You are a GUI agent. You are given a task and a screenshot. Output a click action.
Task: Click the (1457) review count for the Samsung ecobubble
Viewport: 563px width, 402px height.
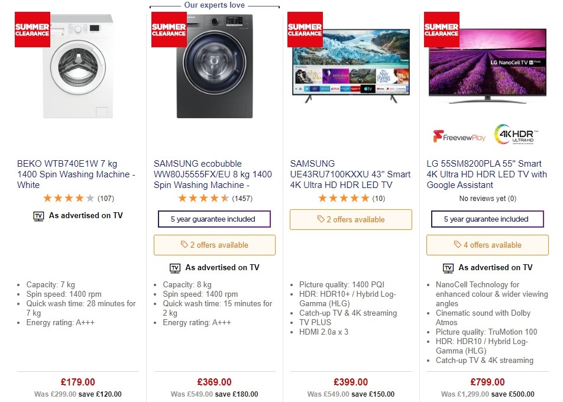point(242,199)
